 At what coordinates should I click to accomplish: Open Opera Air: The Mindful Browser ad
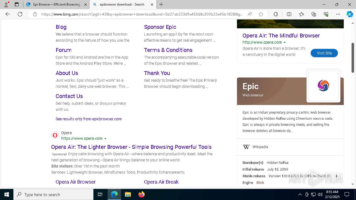(281, 36)
